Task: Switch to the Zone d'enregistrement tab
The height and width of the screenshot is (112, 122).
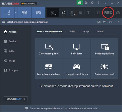Action: 49,32
